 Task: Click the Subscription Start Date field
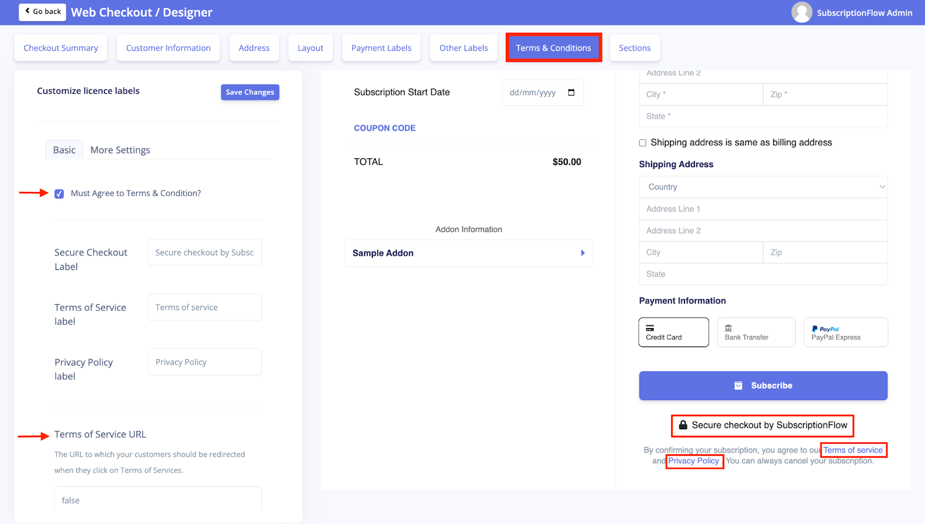543,93
